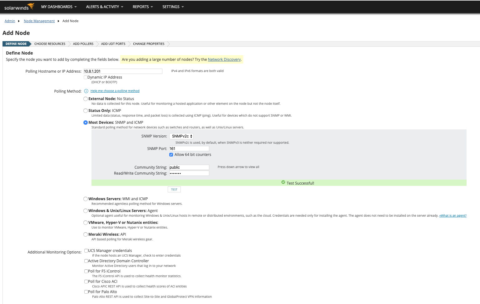Select the Add UDT Ports step
This screenshot has height=304, width=480.
point(113,44)
